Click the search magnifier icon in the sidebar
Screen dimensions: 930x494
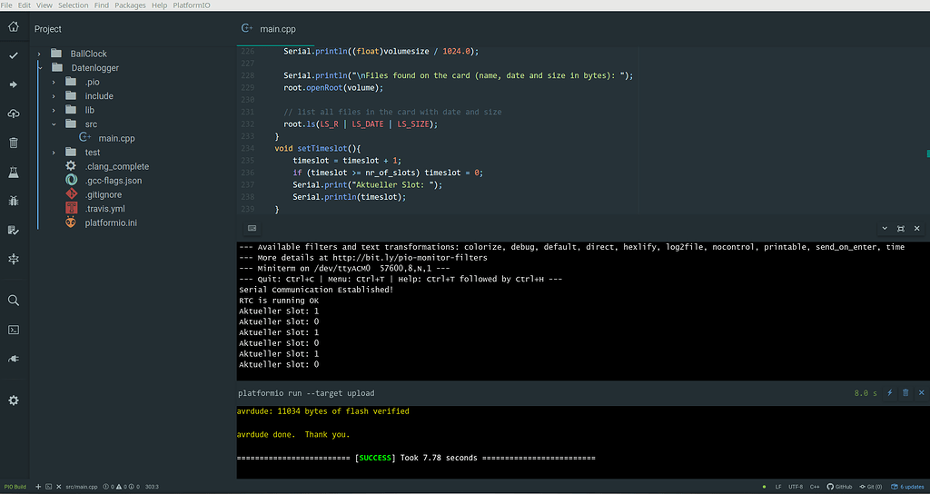(14, 301)
